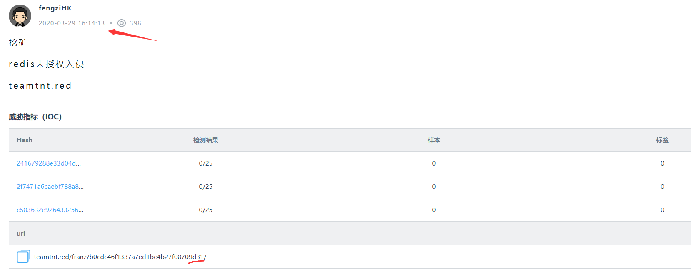Click the 检测结果 column header
The height and width of the screenshot is (272, 691).
click(x=205, y=140)
